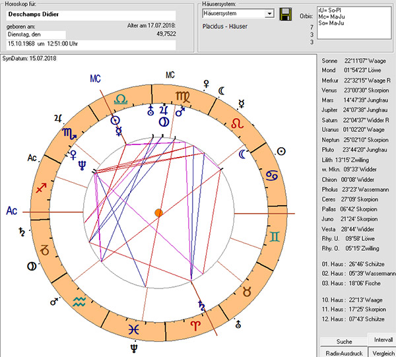The width and height of the screenshot is (396, 357).
Task: Select the blue Scorpio sign in the ring
Action: click(69, 135)
